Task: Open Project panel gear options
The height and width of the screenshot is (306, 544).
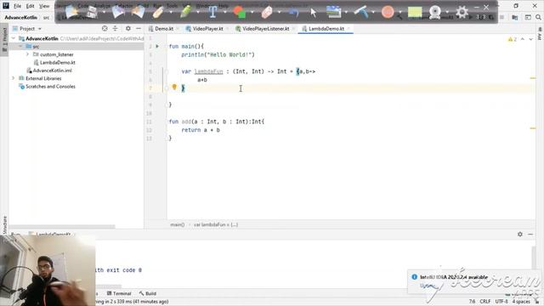Action: [128, 28]
